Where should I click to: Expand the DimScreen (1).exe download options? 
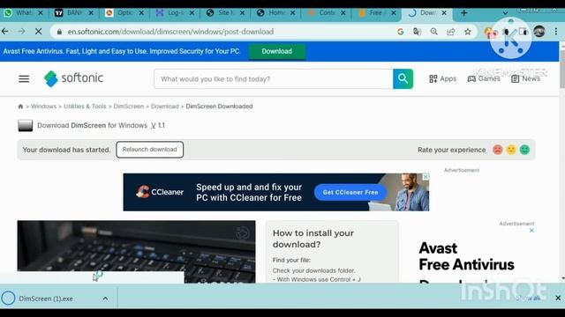coord(105,299)
